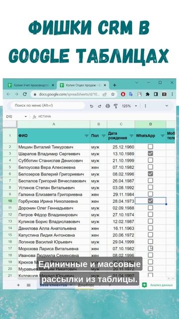Open the filter on Дата рождения column
This screenshot has height=319, width=179.
(x=131, y=136)
